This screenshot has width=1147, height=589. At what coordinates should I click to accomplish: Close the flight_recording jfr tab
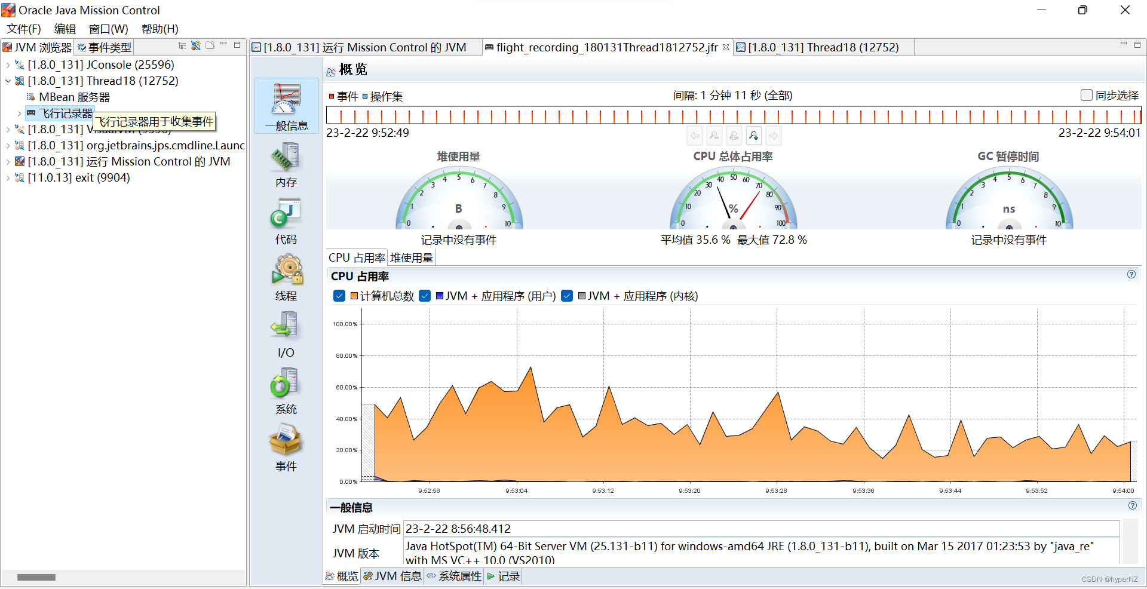(726, 47)
